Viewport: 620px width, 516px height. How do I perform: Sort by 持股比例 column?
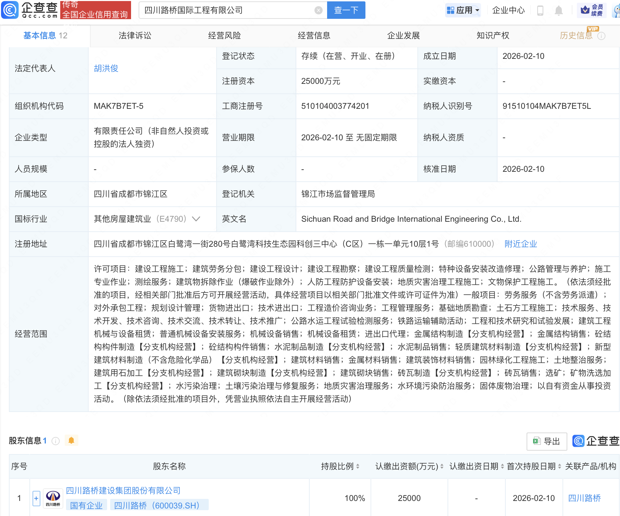click(358, 466)
